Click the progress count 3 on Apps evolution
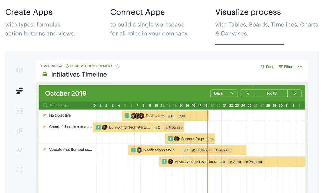Screen dimensions: 325x193 [x=222, y=162]
